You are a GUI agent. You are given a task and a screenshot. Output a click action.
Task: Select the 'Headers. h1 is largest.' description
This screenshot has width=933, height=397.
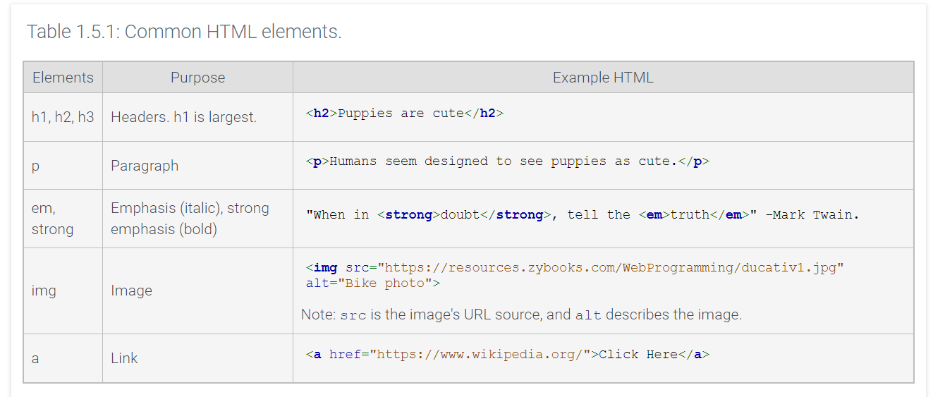[183, 117]
